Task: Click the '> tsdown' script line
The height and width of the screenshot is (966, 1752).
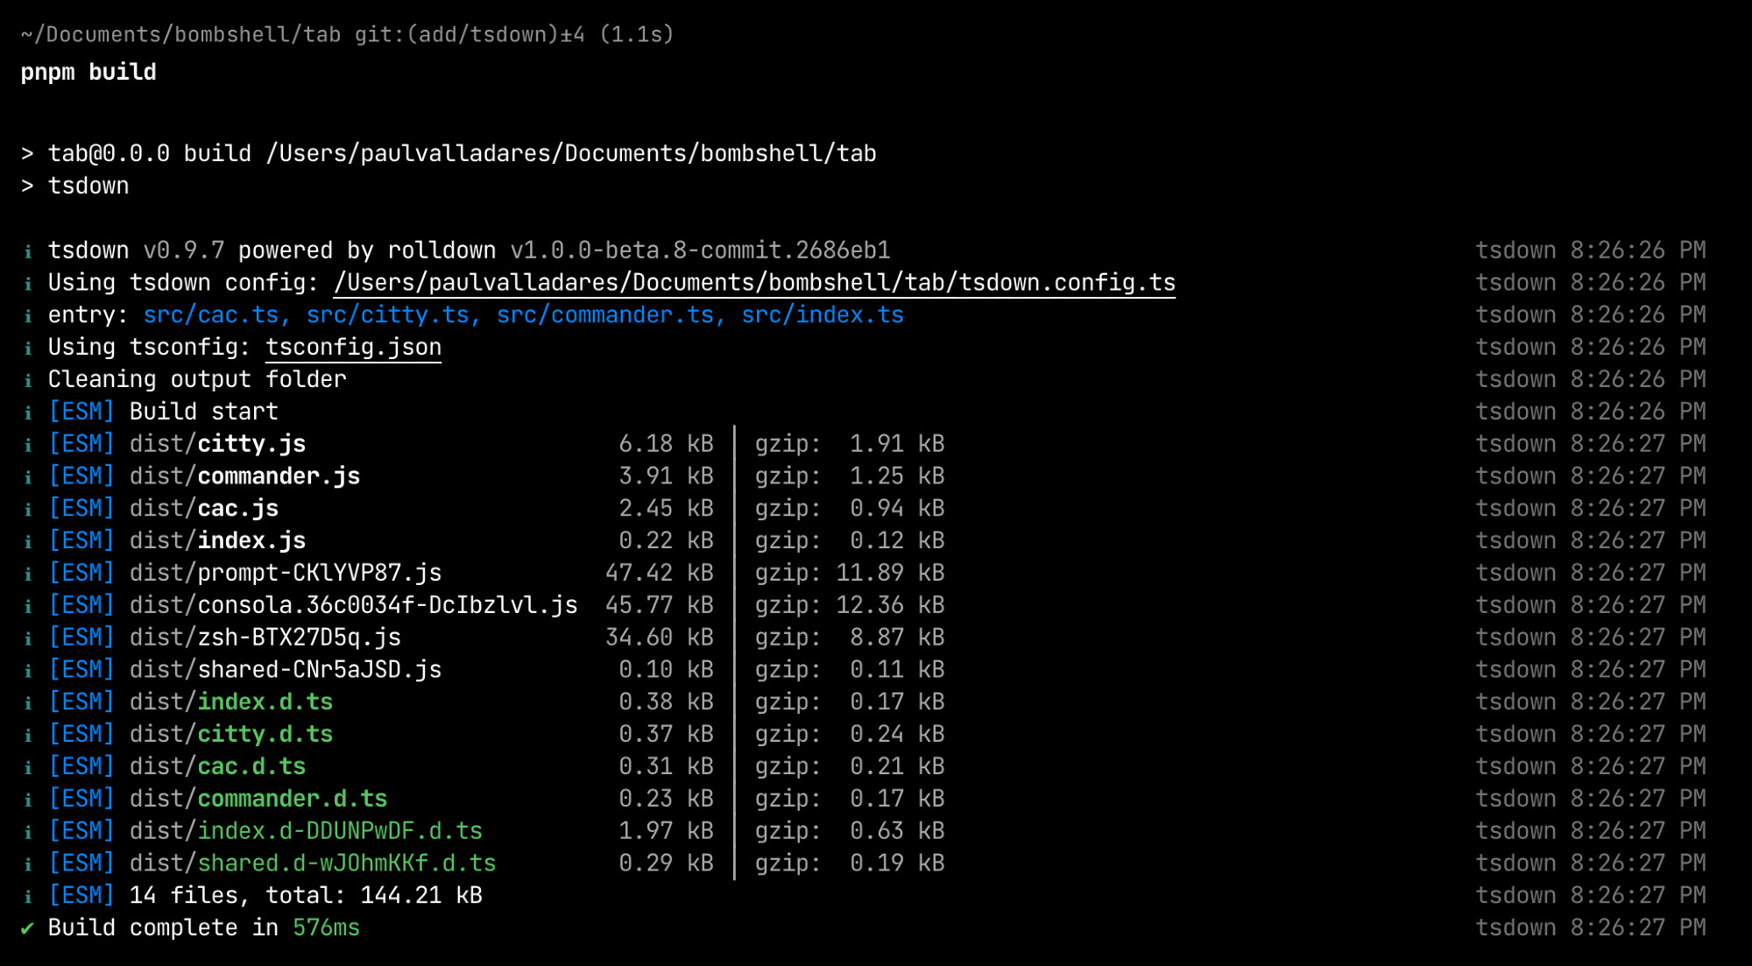Action: pyautogui.click(x=74, y=187)
